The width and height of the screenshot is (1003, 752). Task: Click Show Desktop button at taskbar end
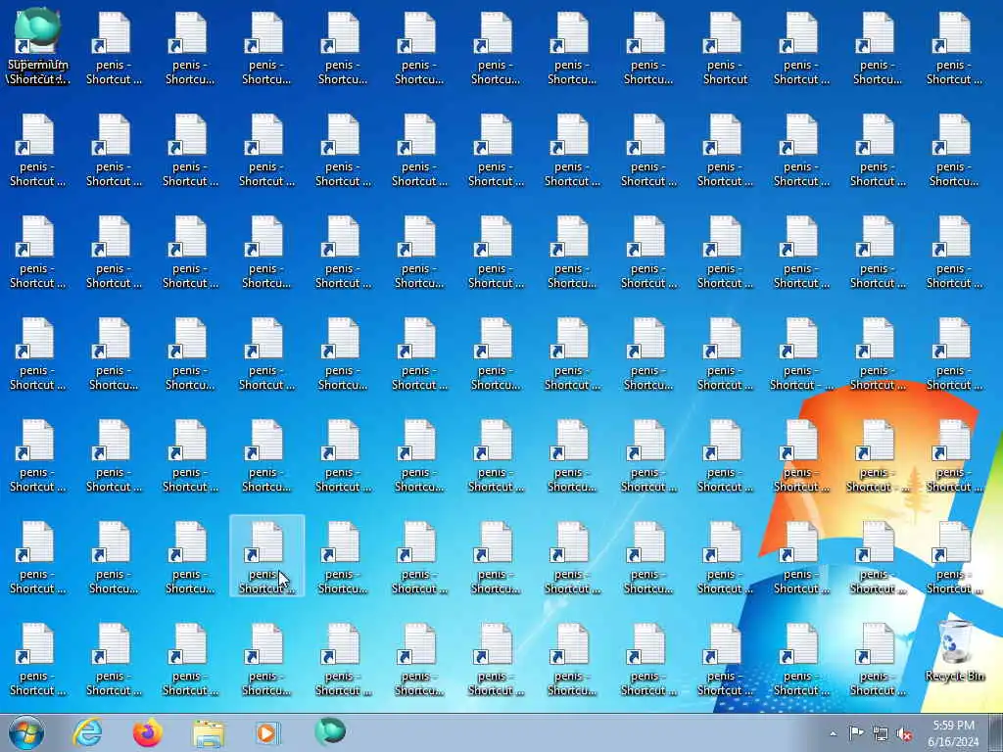[995, 732]
